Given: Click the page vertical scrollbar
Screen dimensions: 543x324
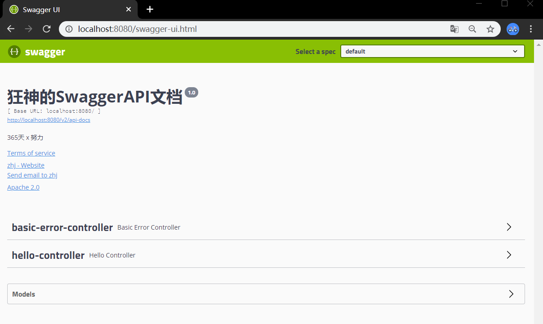Looking at the screenshot, I should (539, 182).
